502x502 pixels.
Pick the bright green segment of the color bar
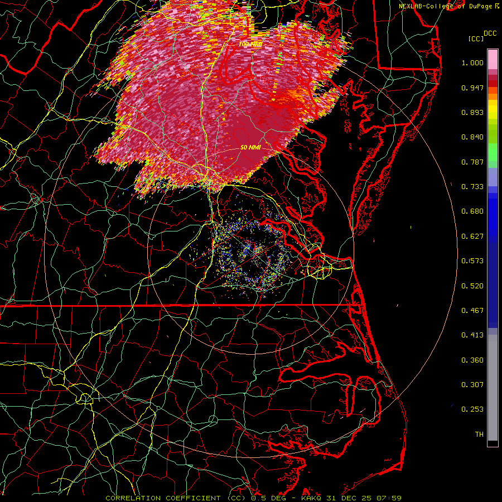click(493, 152)
